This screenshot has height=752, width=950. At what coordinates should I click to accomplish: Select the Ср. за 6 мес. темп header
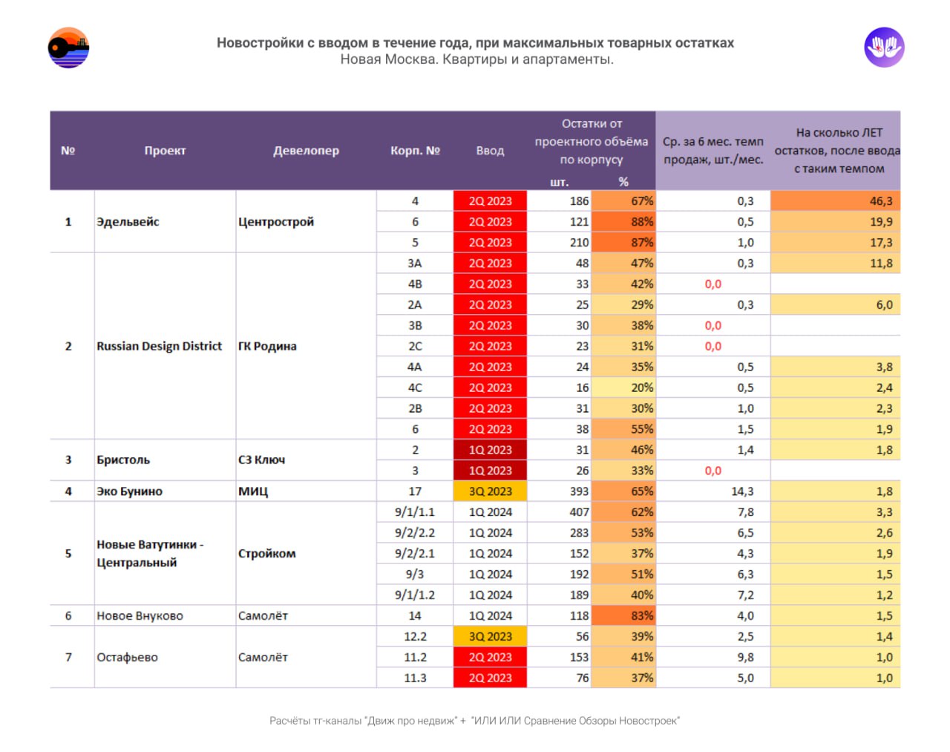coord(713,151)
